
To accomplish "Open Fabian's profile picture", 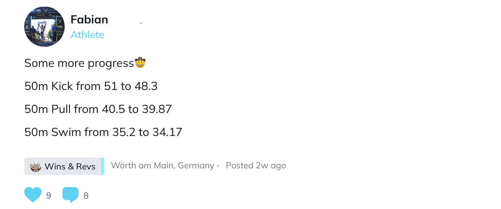I will pyautogui.click(x=44, y=27).
